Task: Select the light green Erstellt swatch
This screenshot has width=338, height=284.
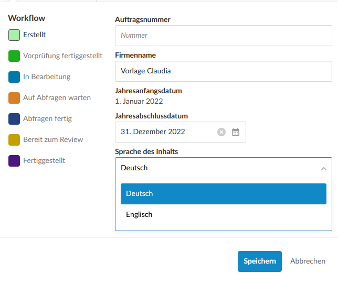Action: point(14,35)
